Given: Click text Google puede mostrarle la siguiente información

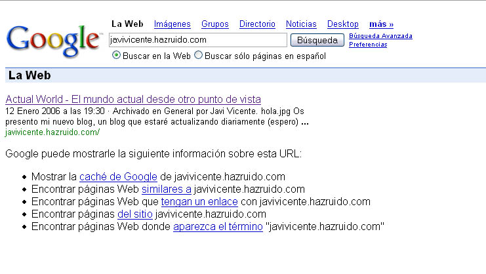Looking at the screenshot, I should tap(153, 154).
